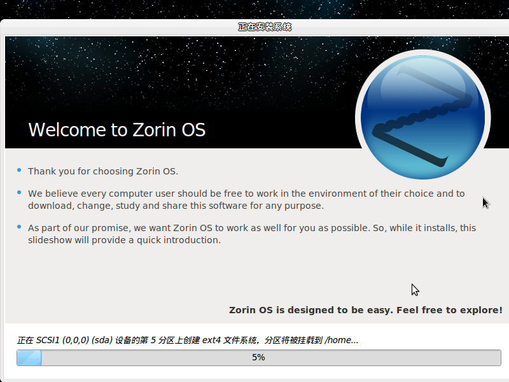The image size is (509, 382).
Task: Click the "正在安装系统" window title
Action: 265,27
